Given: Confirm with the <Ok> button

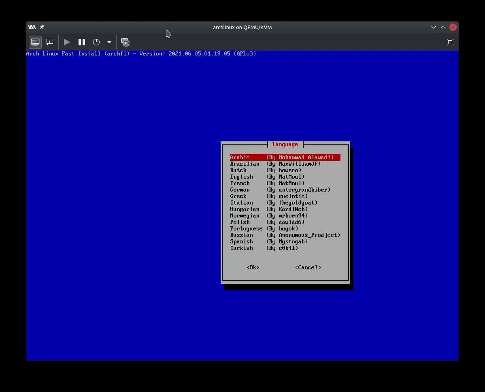Looking at the screenshot, I should tap(253, 268).
